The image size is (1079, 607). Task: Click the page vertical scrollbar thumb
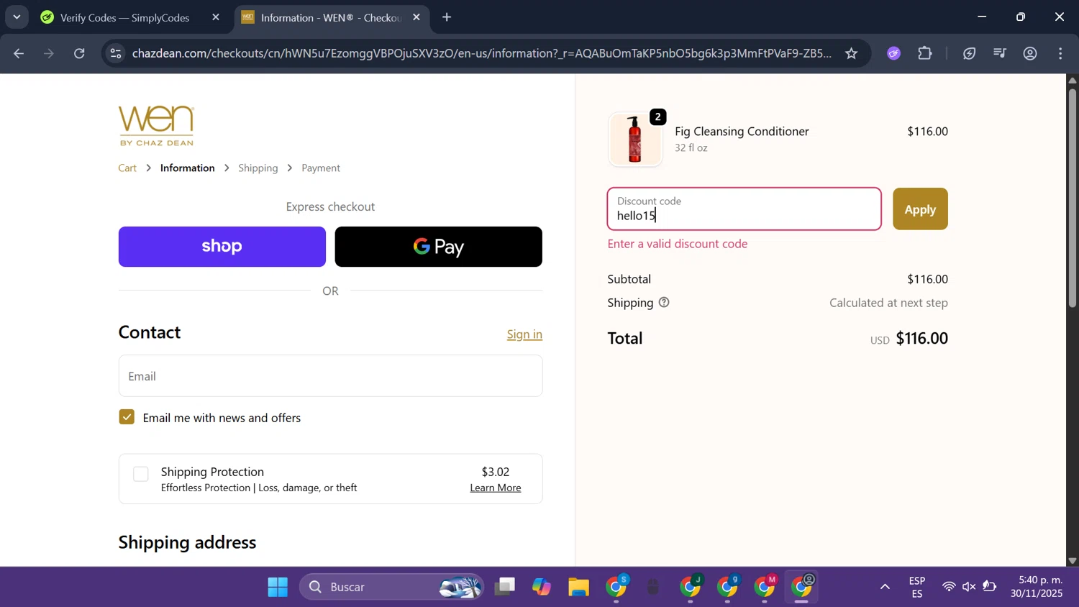pyautogui.click(x=1072, y=198)
